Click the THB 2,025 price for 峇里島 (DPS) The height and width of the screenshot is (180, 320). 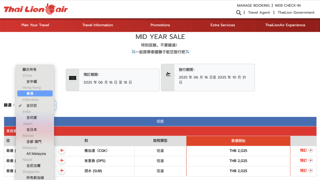[238, 161]
